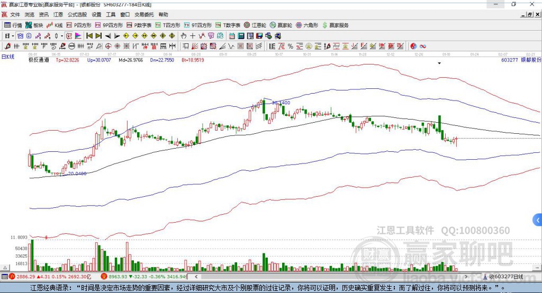The width and height of the screenshot is (542, 293).
Task: Open the 资讯 menu
Action: click(43, 14)
